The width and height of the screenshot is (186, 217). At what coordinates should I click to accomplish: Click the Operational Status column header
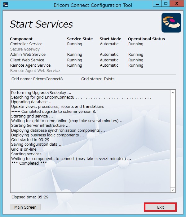pos(146,39)
